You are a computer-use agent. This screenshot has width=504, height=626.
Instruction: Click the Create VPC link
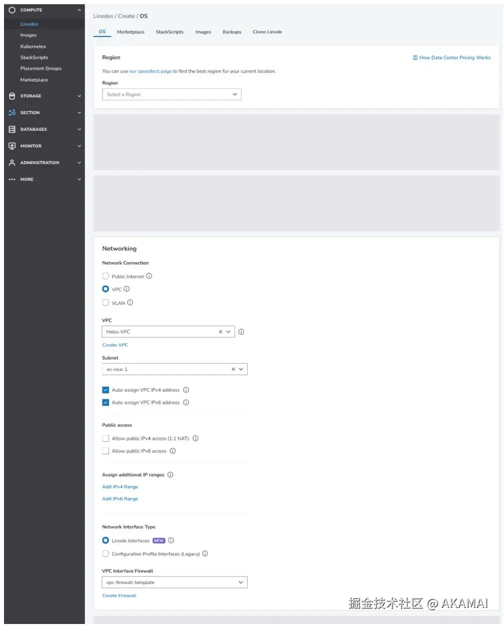pos(115,345)
